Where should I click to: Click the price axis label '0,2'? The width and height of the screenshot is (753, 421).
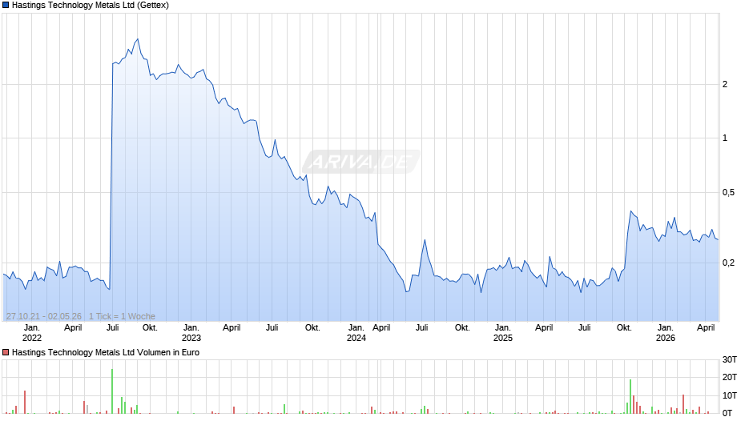point(728,263)
